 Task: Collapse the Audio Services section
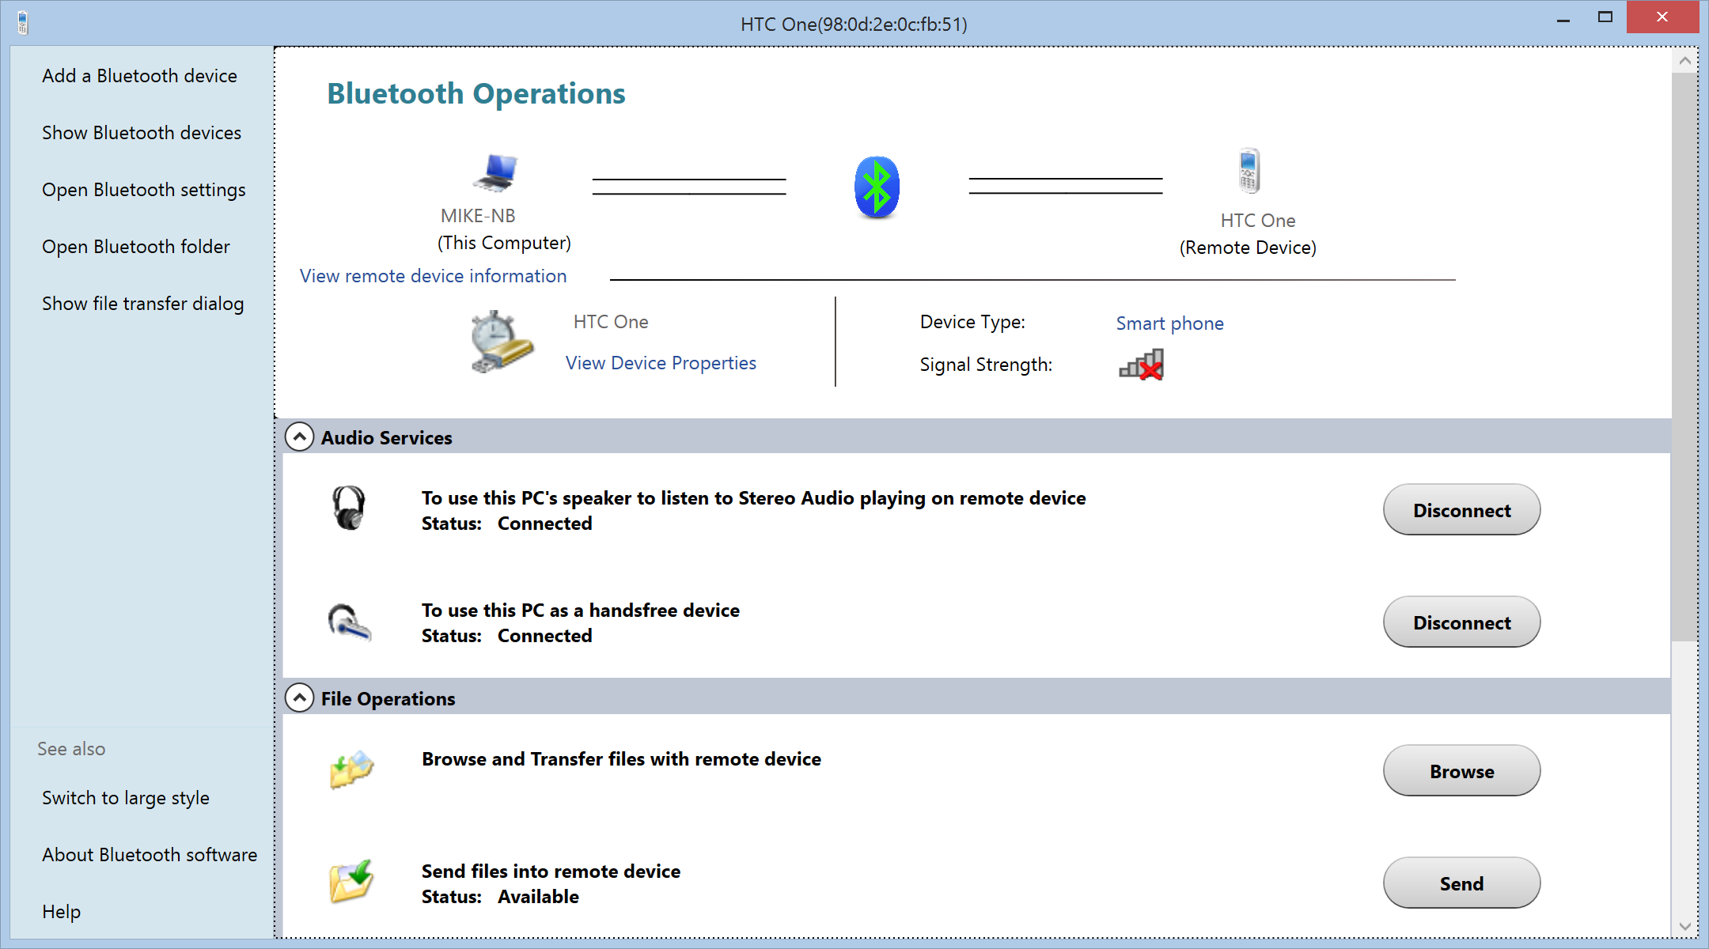click(299, 437)
